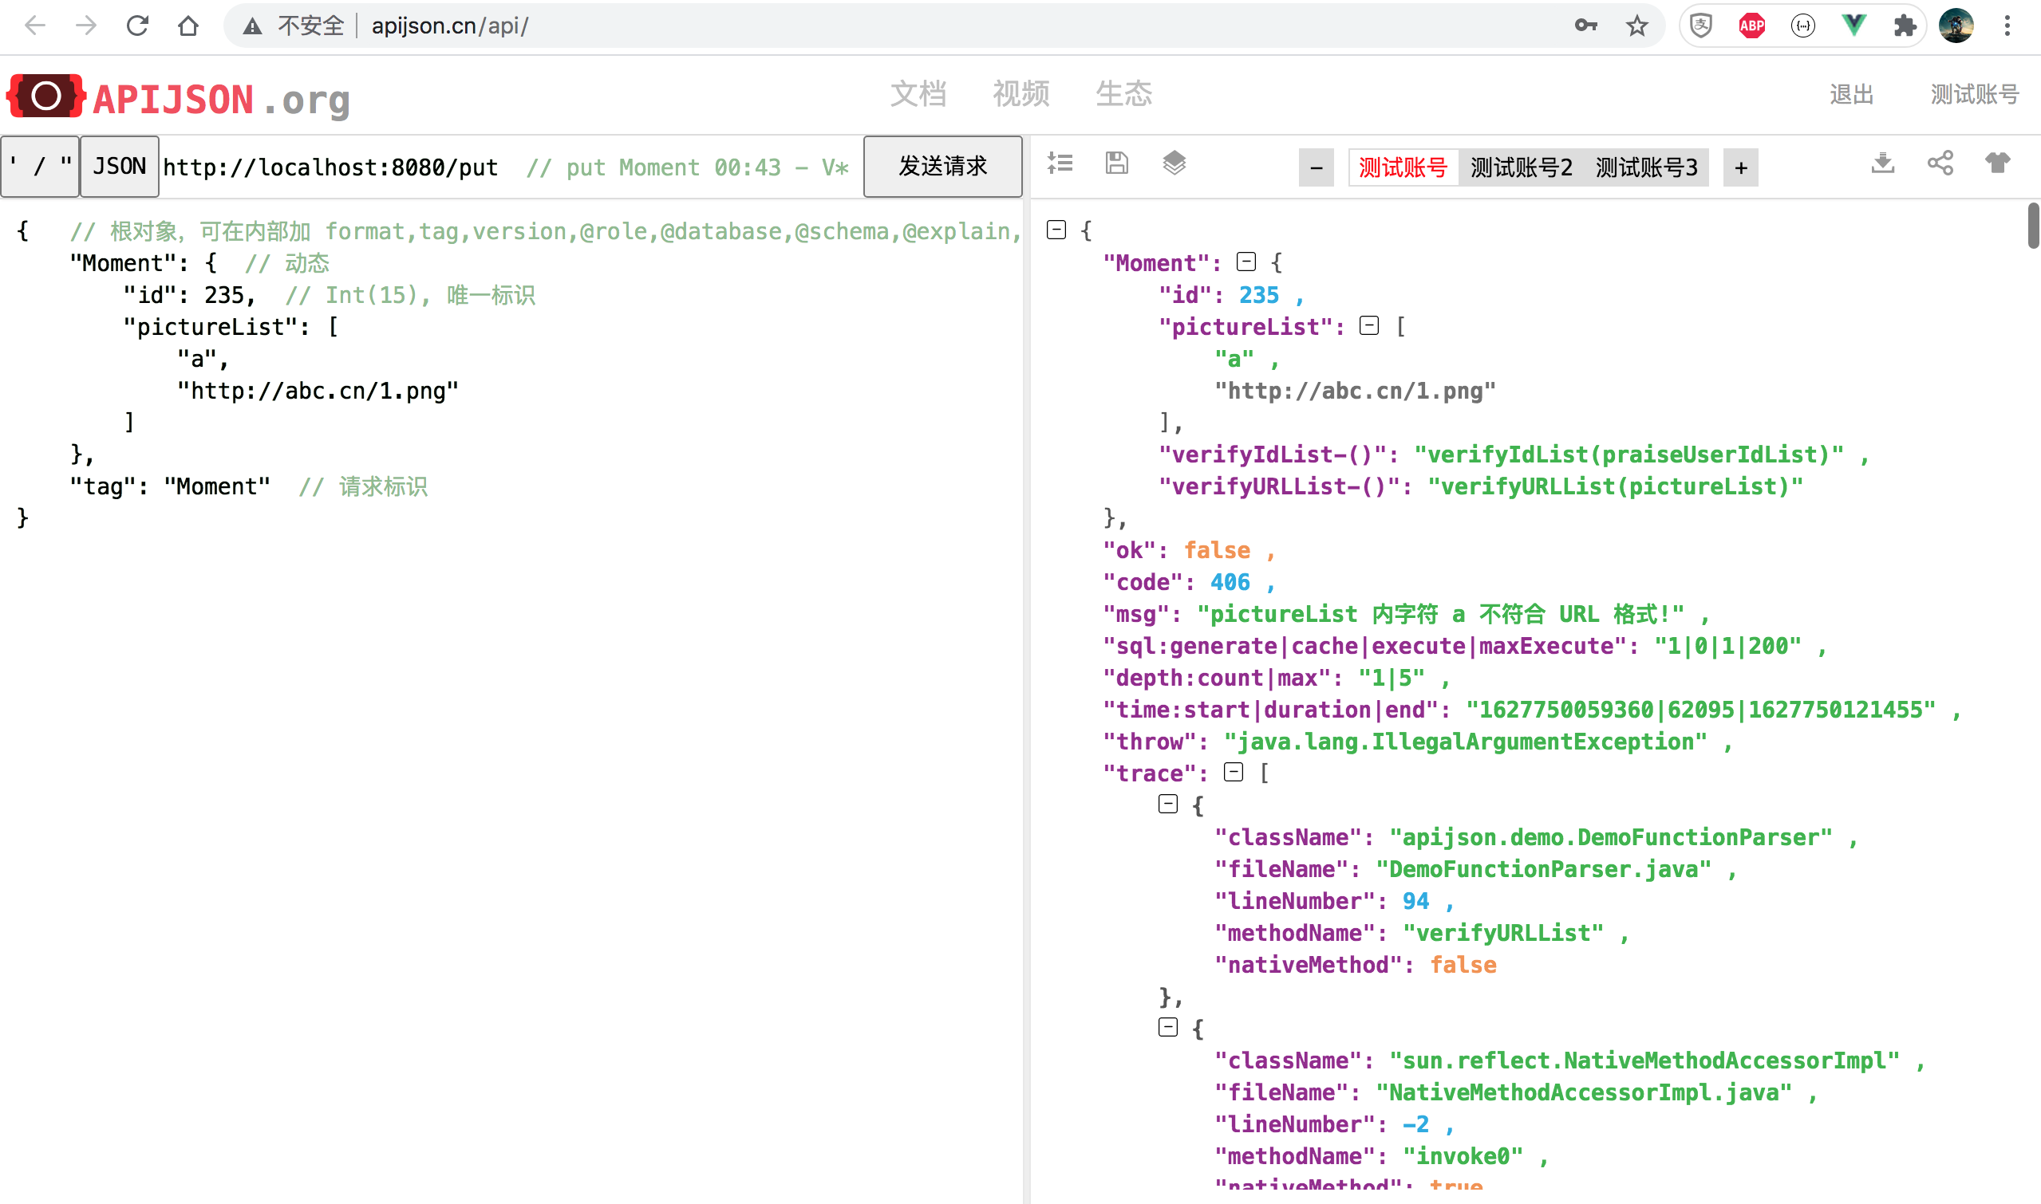
Task: Switch active account to 测试账号2
Action: 1520,167
